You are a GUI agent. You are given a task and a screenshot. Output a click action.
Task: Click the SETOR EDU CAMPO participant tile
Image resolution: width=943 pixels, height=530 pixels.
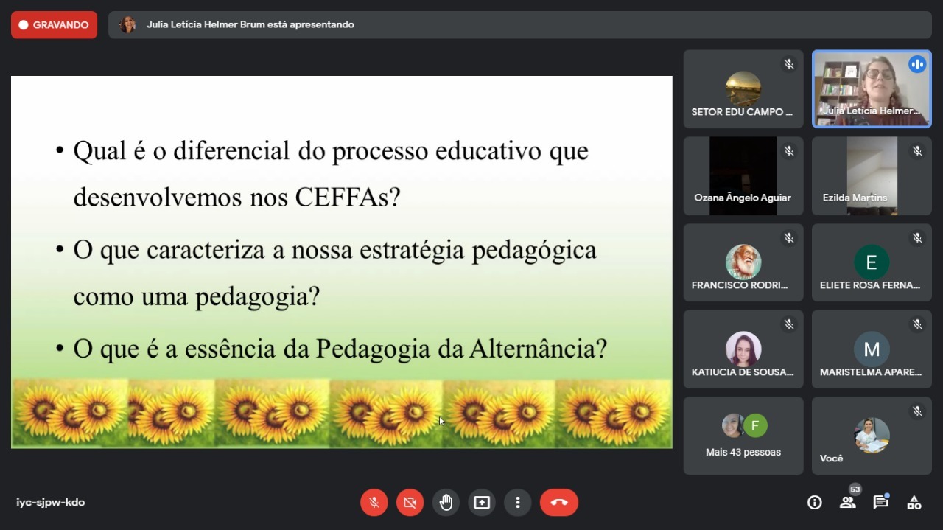(x=743, y=89)
